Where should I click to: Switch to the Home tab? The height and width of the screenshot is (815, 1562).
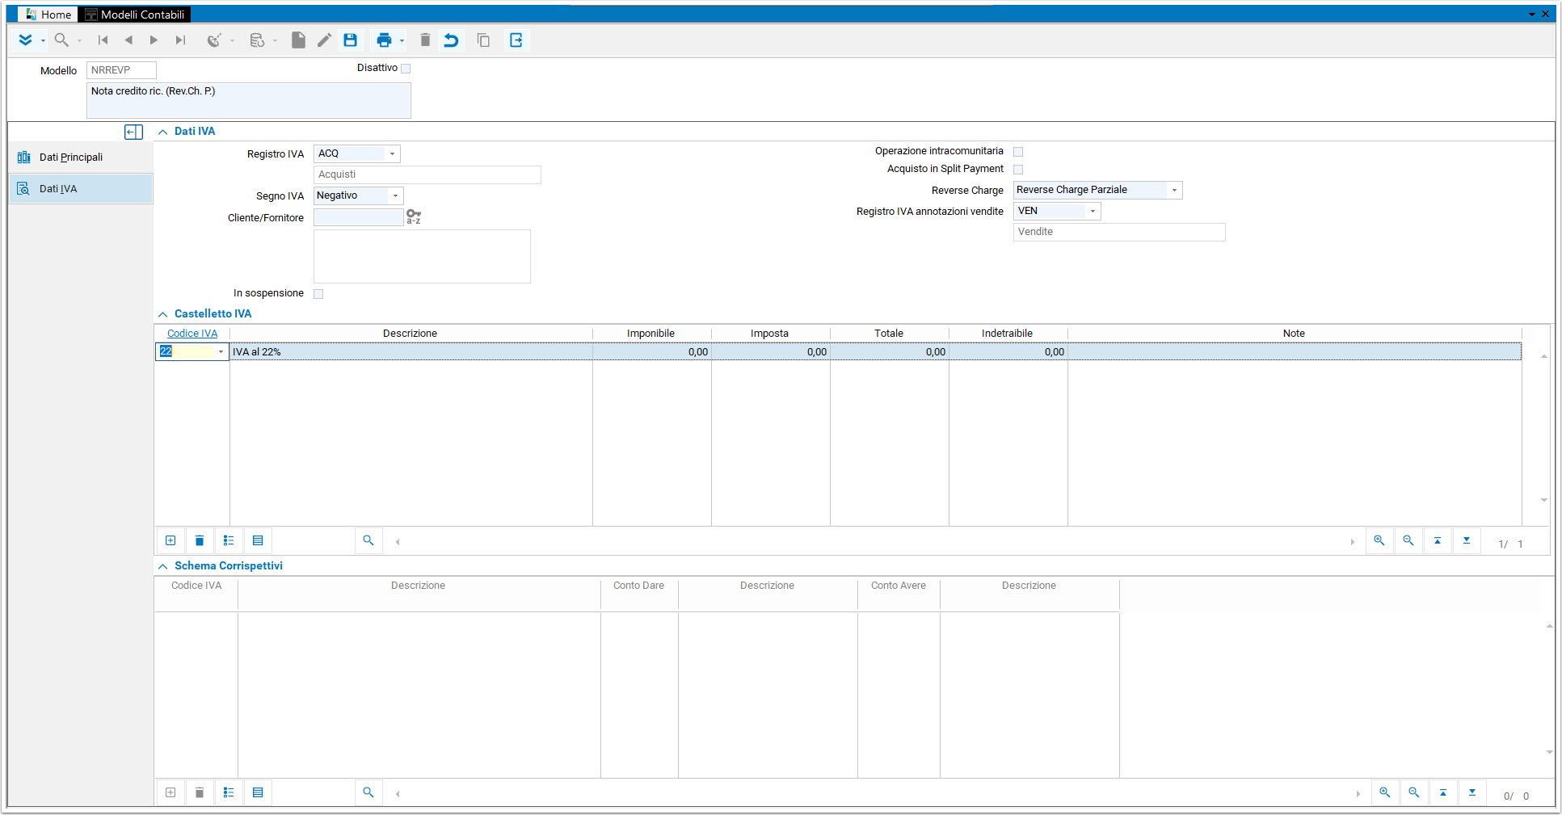(x=48, y=15)
